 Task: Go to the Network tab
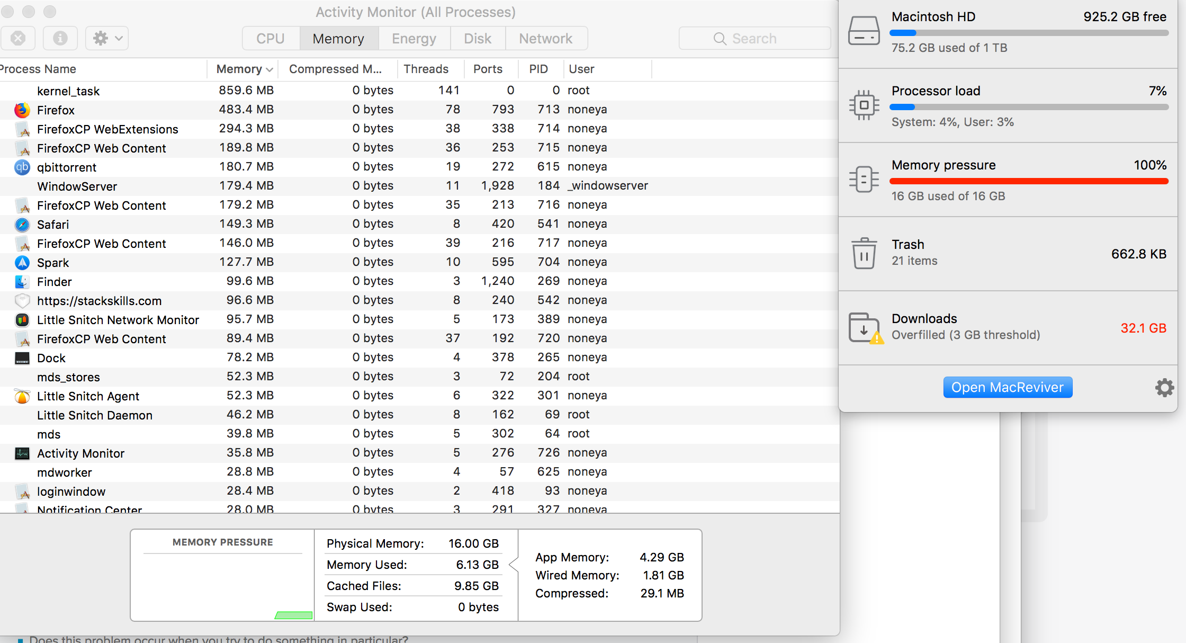tap(546, 39)
